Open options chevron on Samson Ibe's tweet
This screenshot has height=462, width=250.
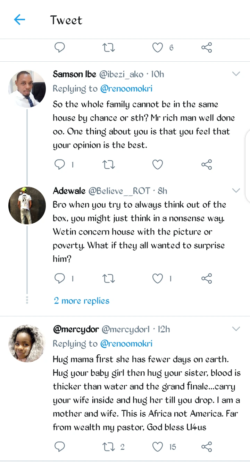click(x=236, y=74)
